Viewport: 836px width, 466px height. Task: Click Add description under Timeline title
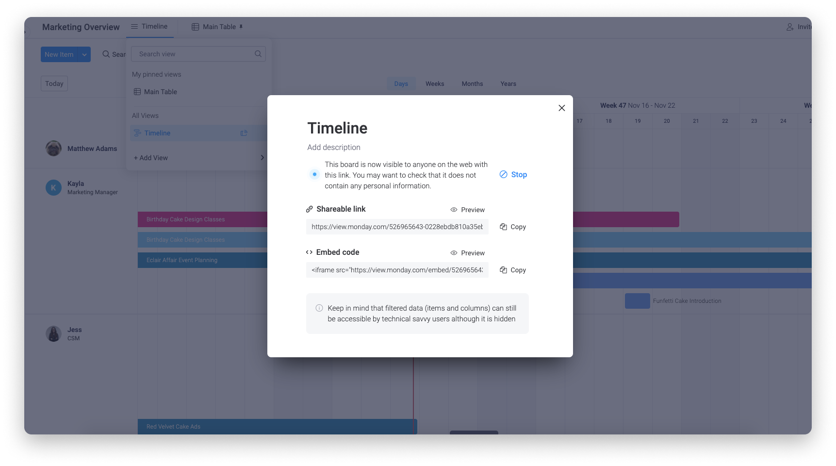pyautogui.click(x=334, y=147)
